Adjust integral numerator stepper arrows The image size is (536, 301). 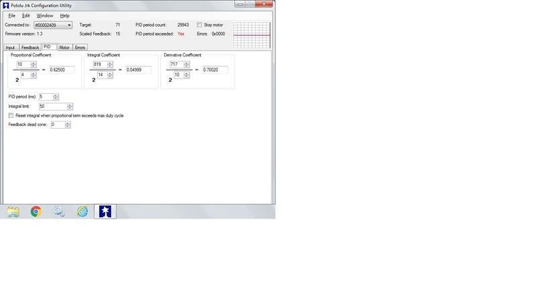click(110, 64)
